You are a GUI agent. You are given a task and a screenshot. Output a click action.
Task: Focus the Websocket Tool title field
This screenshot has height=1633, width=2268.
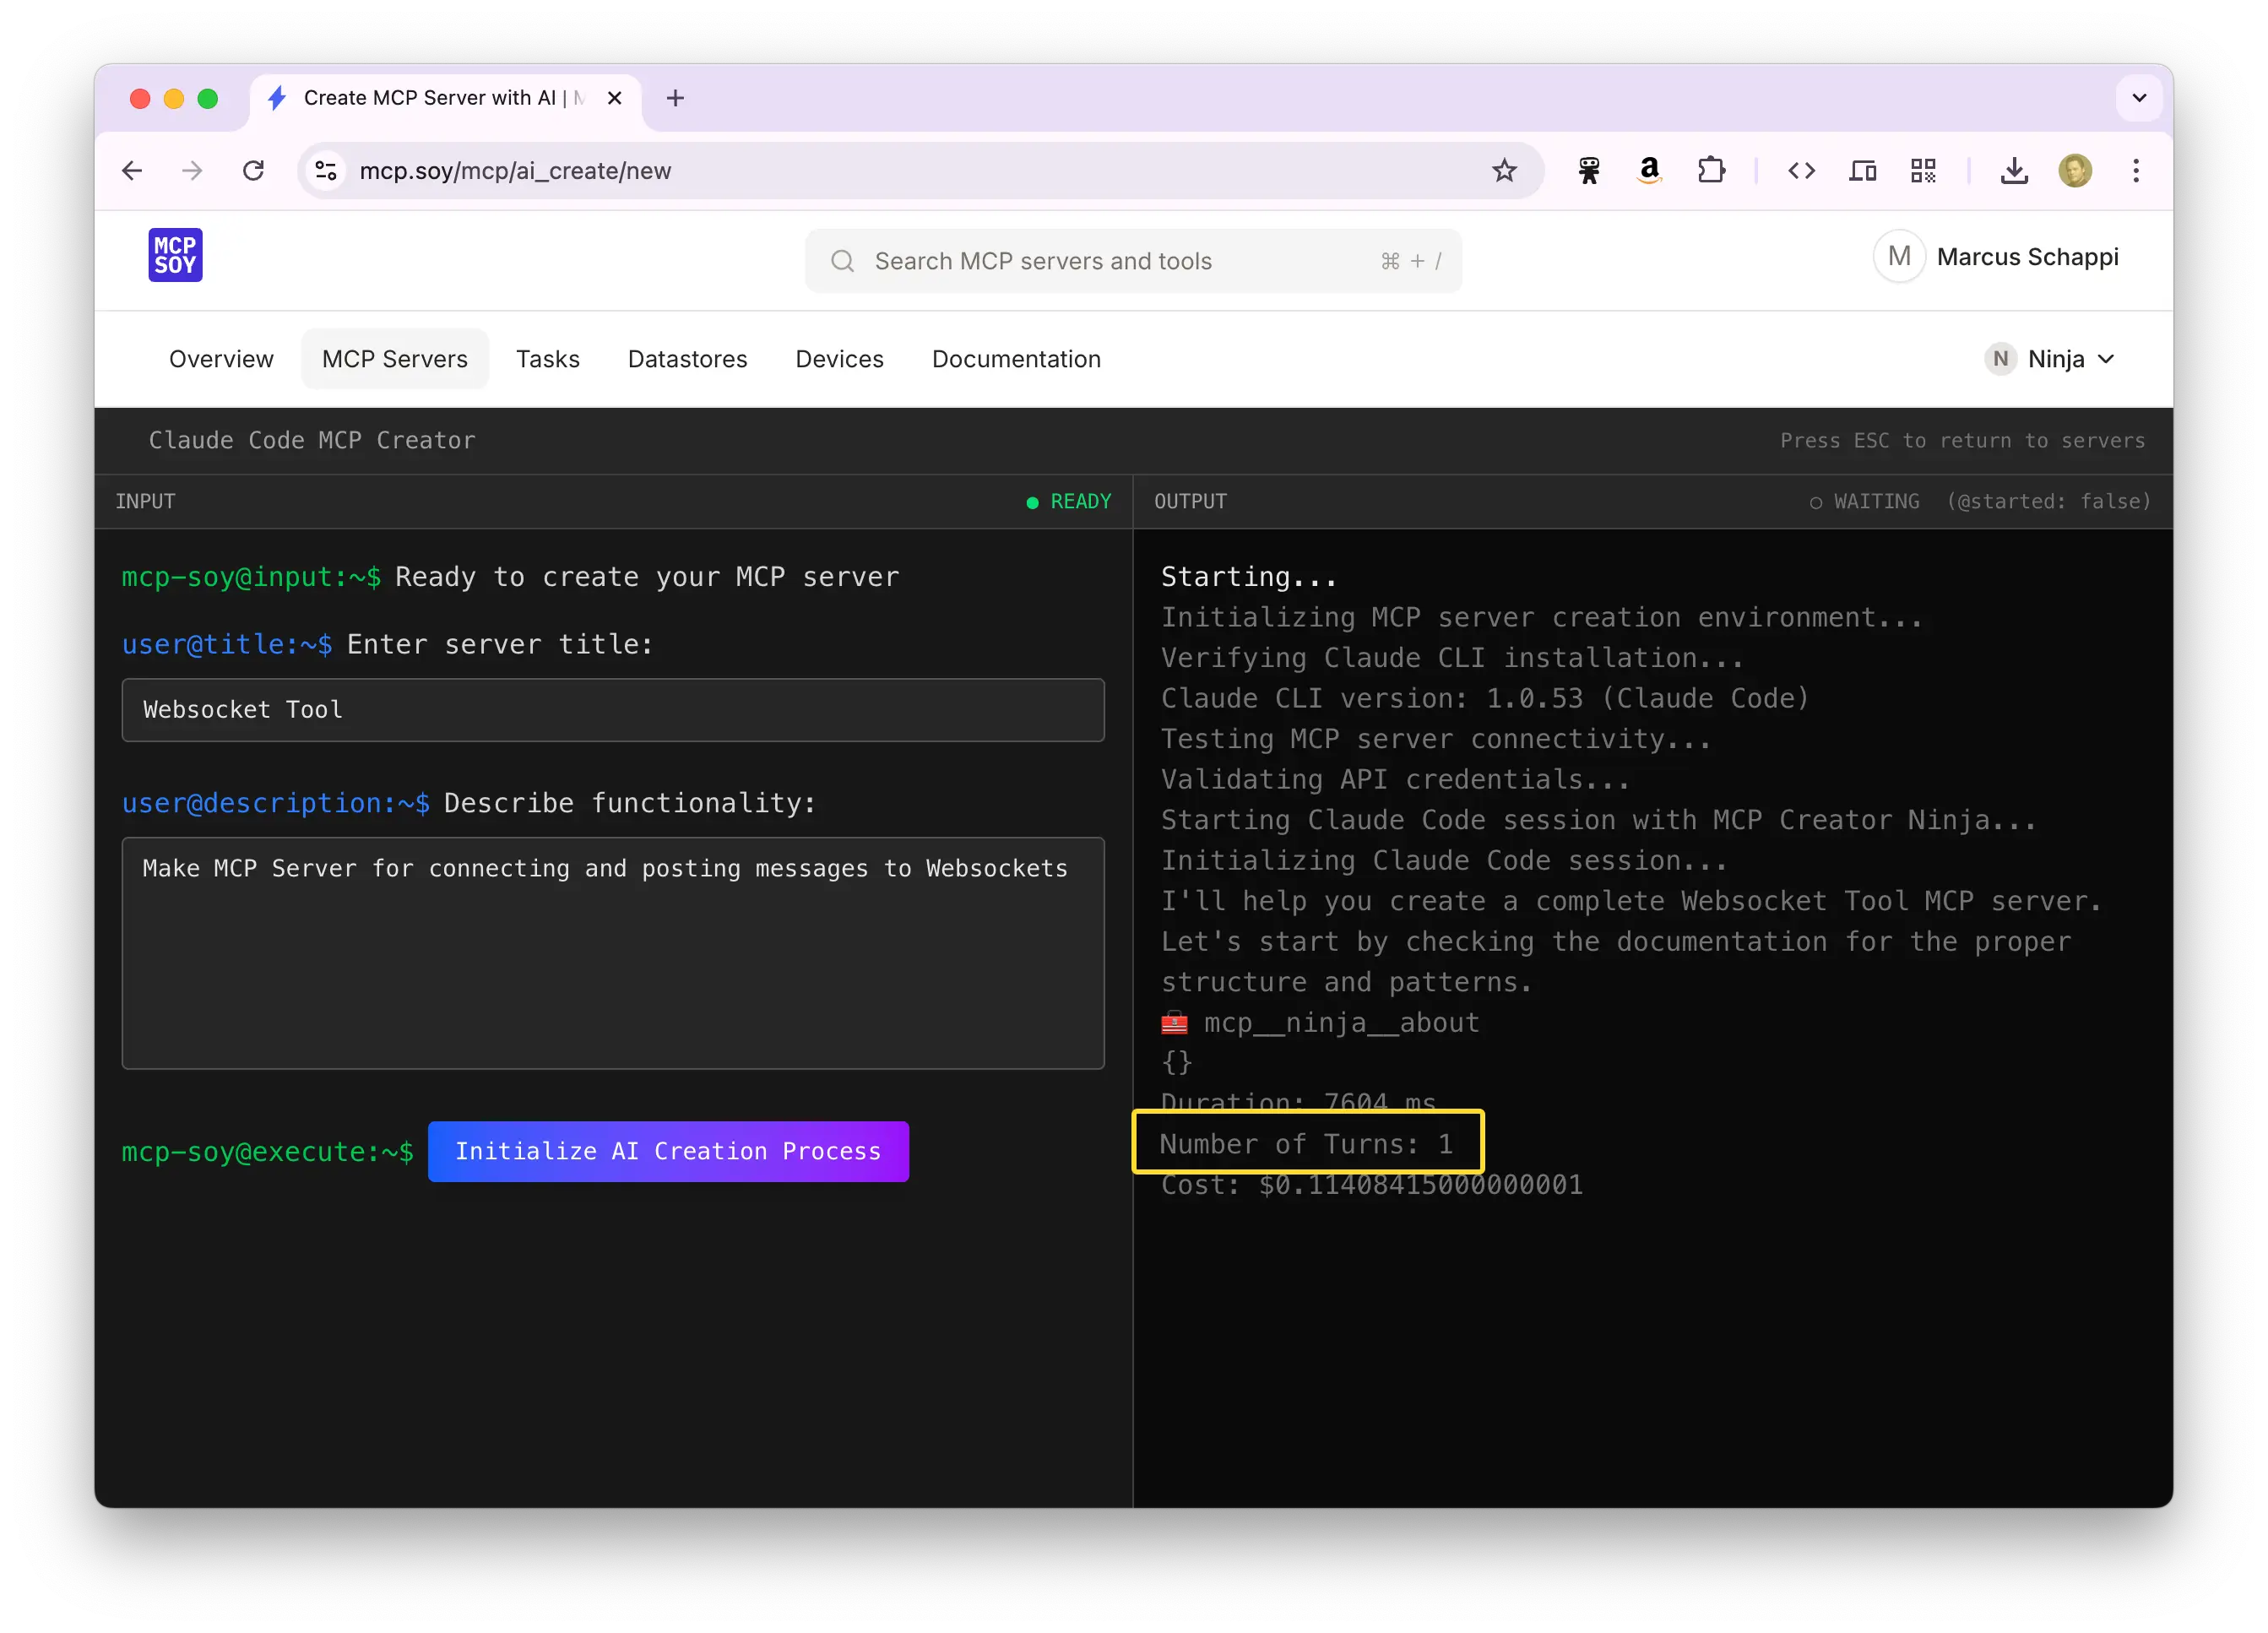point(612,710)
